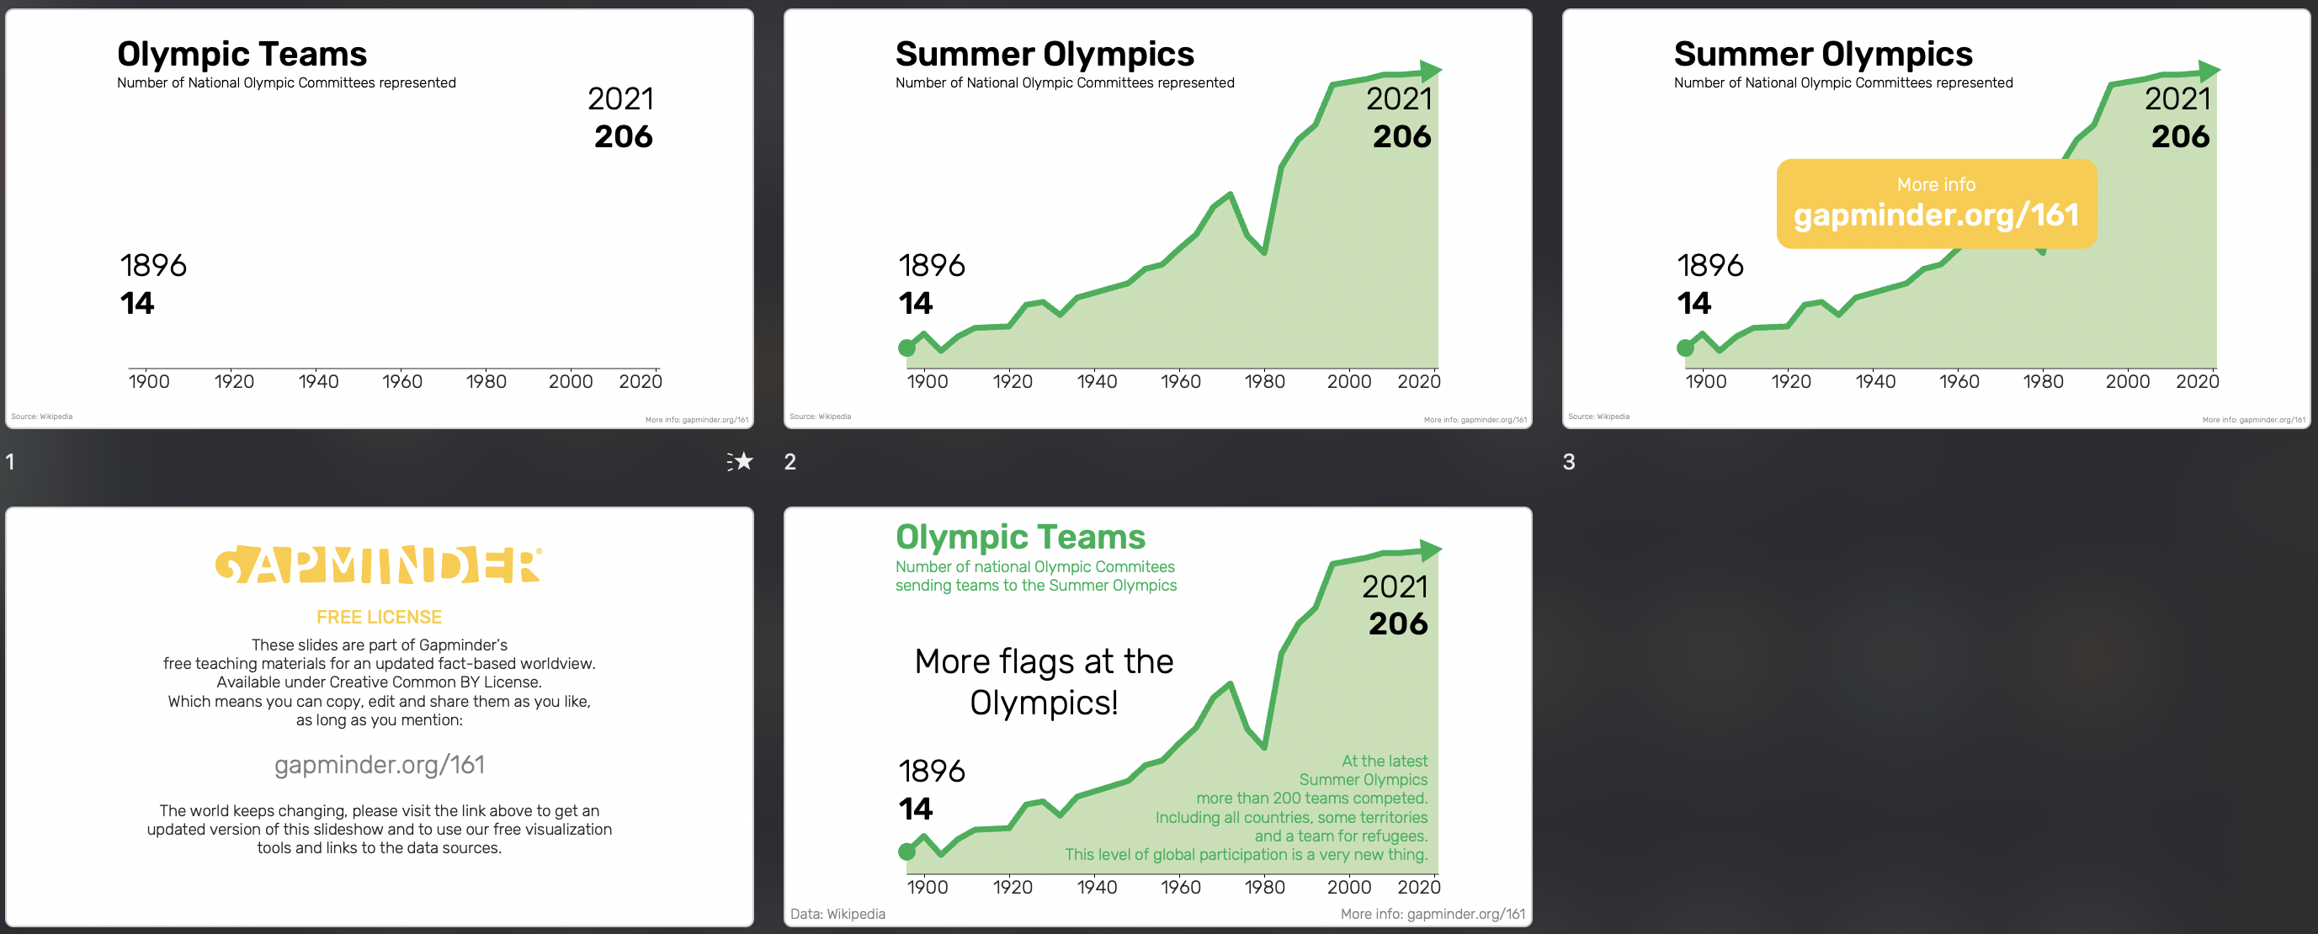Screen dimensions: 2318x934
Task: Select the blank Olympic Teams slide 1 thumbnail
Action: pos(379,219)
